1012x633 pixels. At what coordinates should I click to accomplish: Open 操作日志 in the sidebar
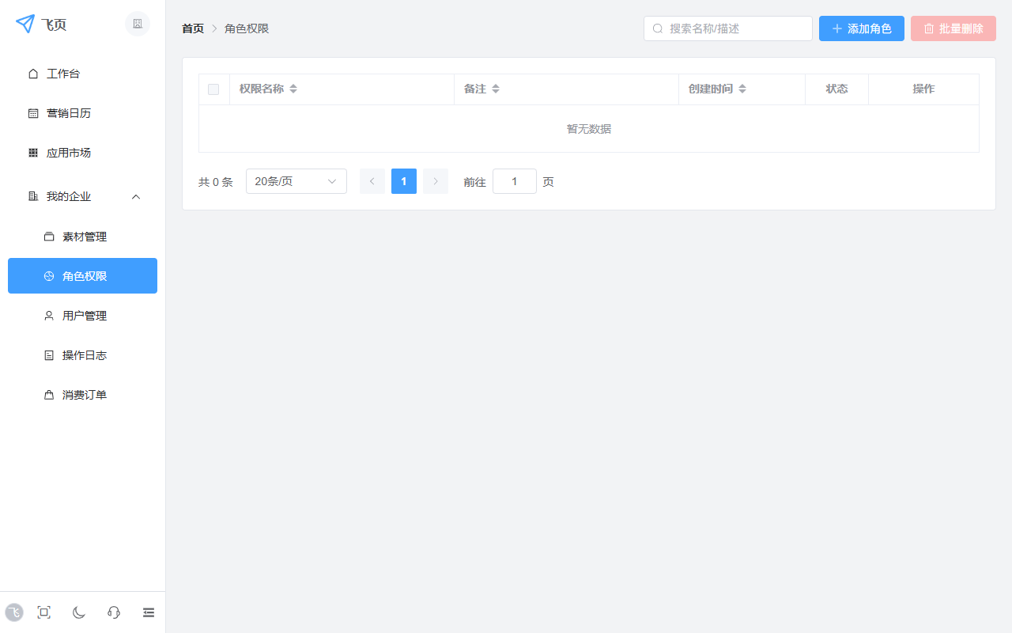pyautogui.click(x=85, y=354)
